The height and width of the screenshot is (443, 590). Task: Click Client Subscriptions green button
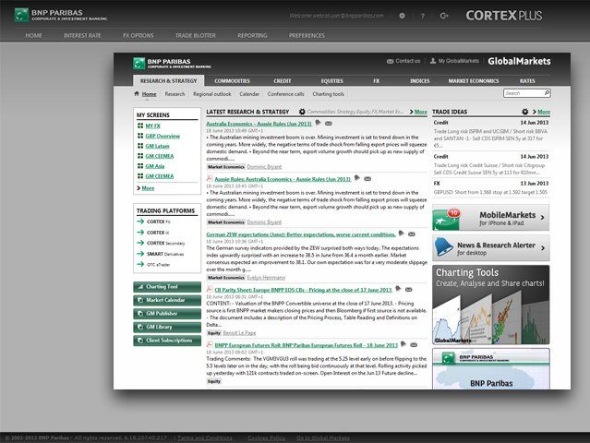tap(167, 341)
